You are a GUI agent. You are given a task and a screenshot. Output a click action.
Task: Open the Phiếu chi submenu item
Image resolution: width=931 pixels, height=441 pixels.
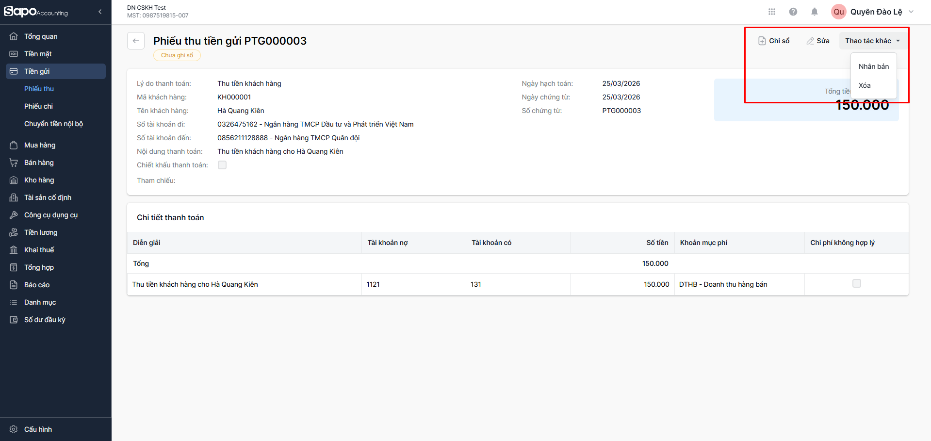38,106
